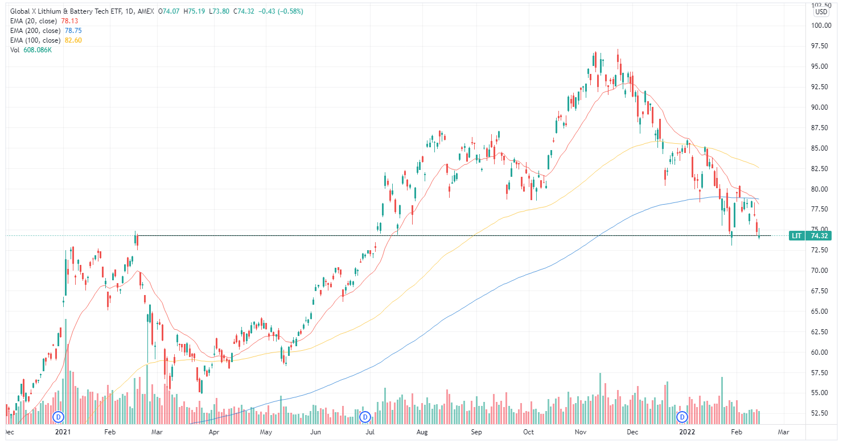Screen dimensions: 843x444
Task: Click the EMA value 78.75
Action: [73, 31]
